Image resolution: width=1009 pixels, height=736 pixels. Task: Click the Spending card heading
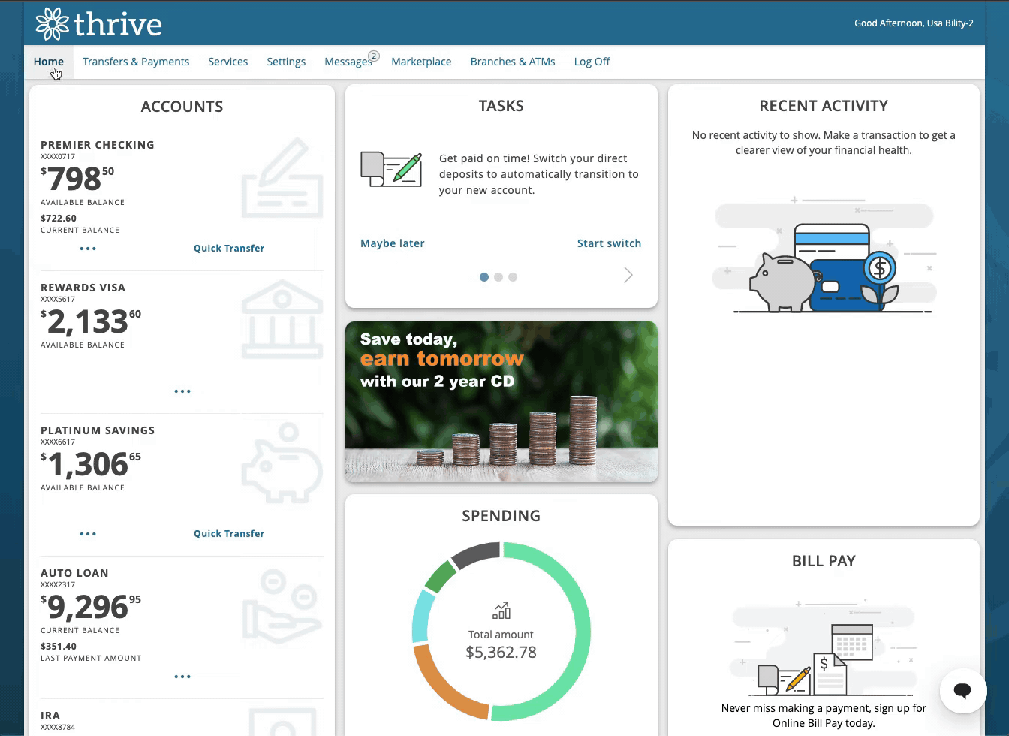point(501,516)
